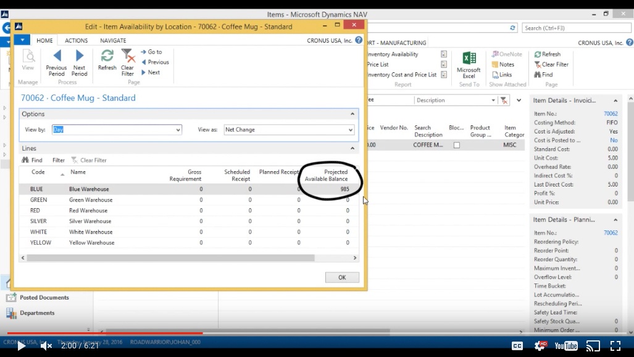Open help in the Item Availability dialog
Image resolution: width=634 pixels, height=357 pixels.
(359, 40)
